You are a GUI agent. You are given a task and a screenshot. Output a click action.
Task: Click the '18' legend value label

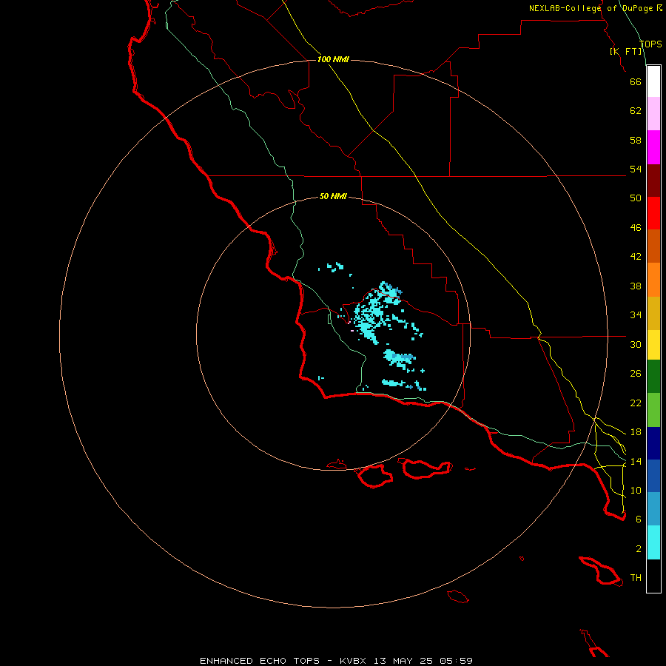tap(636, 432)
